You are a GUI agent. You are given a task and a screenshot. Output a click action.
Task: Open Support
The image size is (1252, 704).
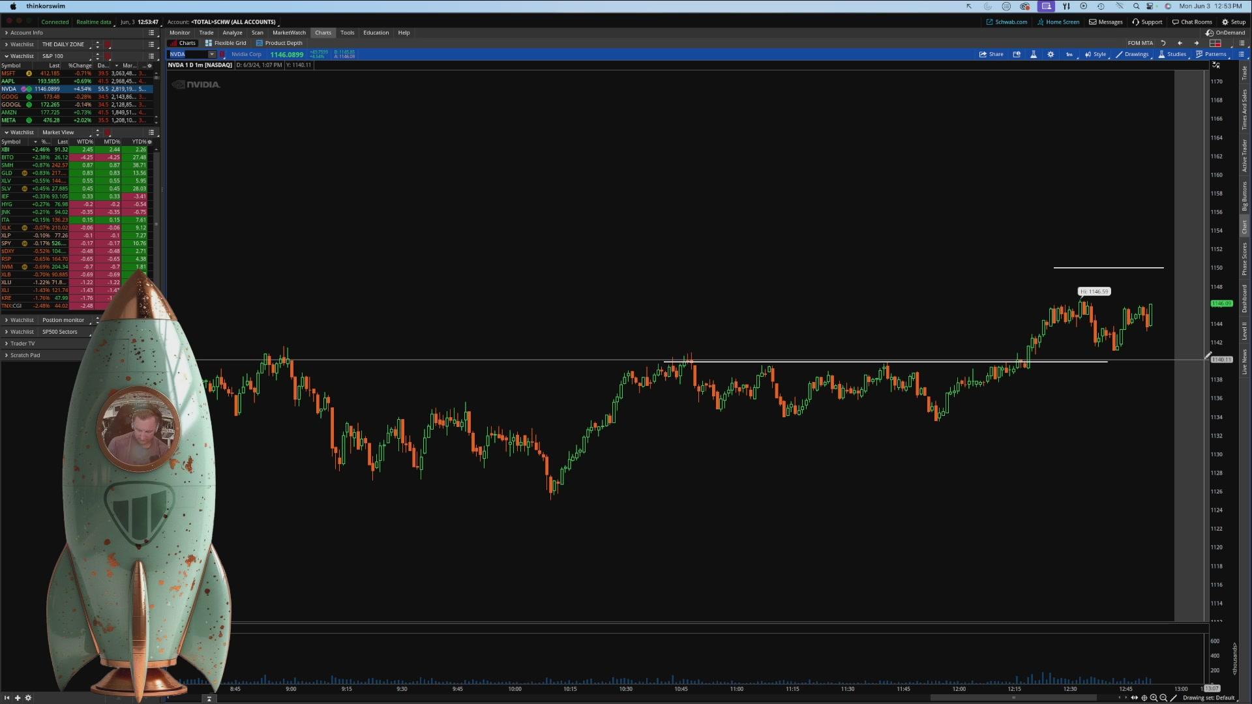tap(1147, 22)
